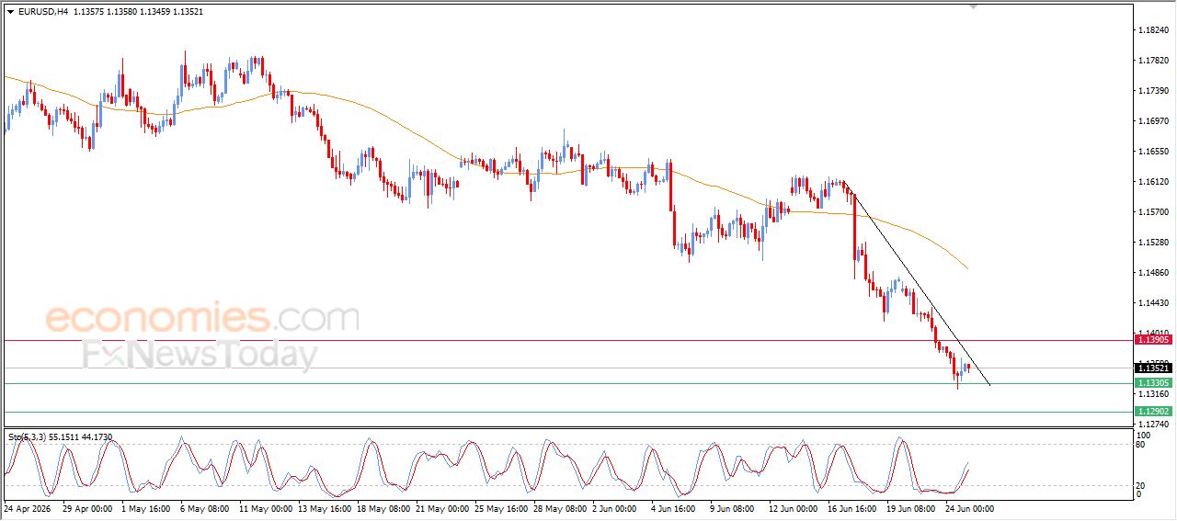Click the 1.18240 price axis label
1177x521 pixels.
point(1153,30)
